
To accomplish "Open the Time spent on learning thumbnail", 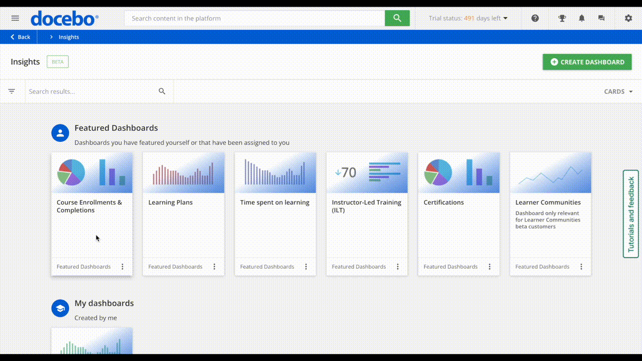I will [275, 172].
